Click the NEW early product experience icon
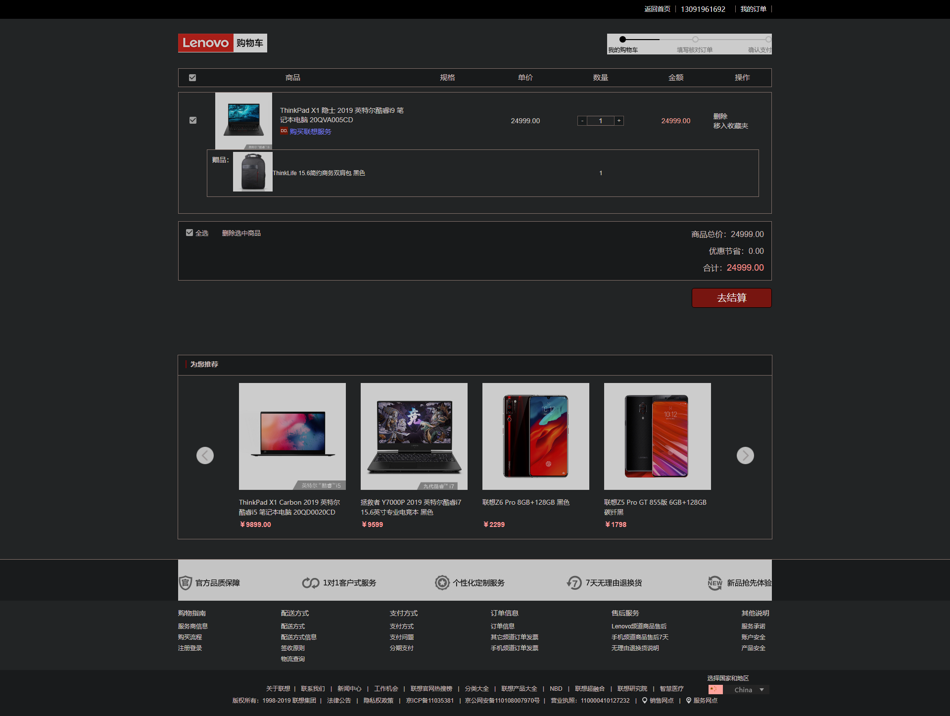 714,583
